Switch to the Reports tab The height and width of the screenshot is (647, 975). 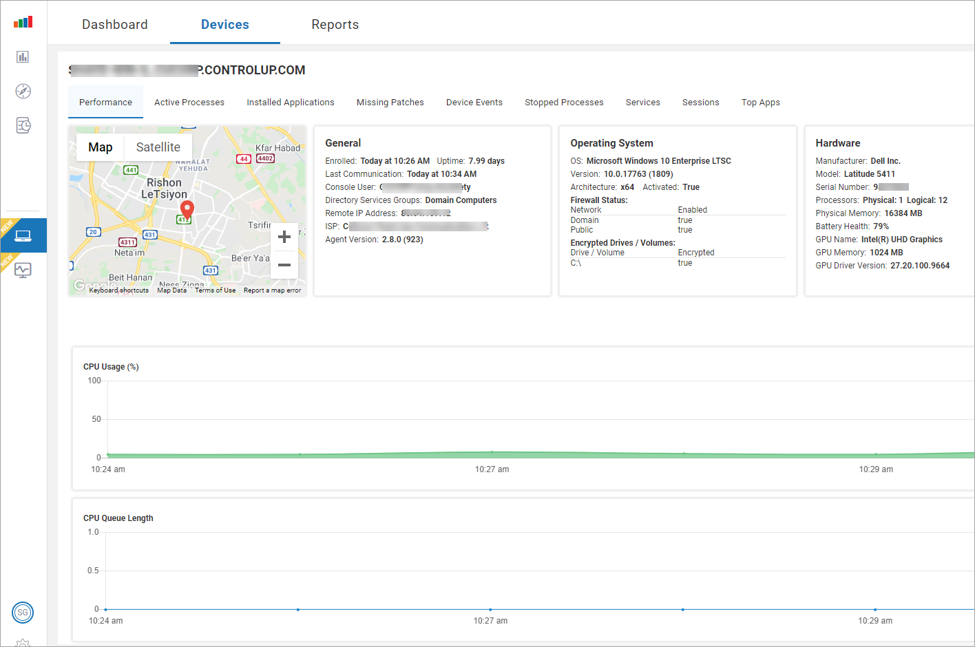pos(335,24)
